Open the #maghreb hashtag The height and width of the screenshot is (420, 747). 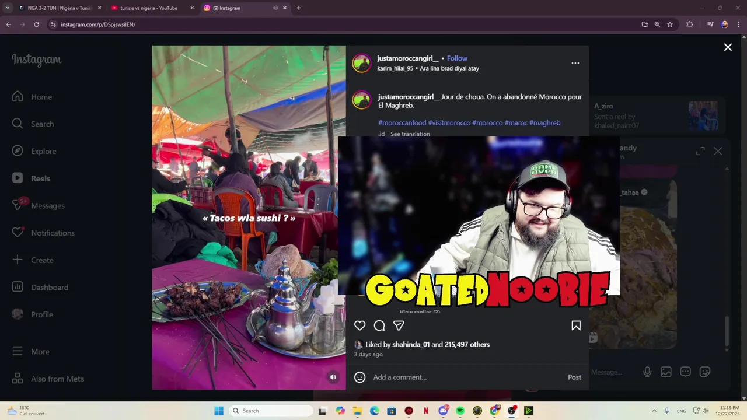click(x=545, y=123)
